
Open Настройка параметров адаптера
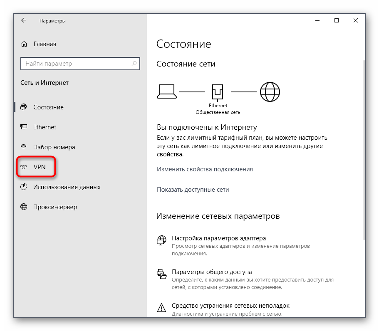tap(218, 238)
